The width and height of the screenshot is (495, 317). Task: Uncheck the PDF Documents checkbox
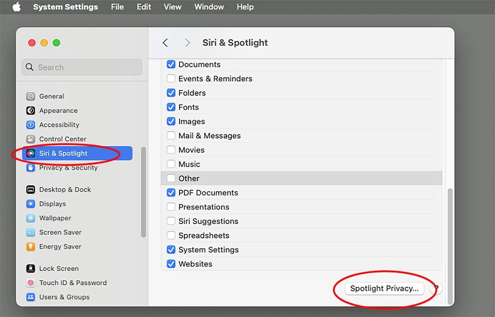click(171, 193)
